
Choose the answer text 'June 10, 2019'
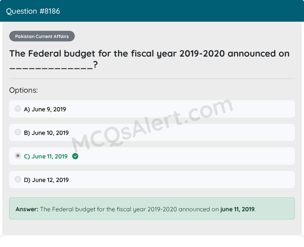(50, 133)
